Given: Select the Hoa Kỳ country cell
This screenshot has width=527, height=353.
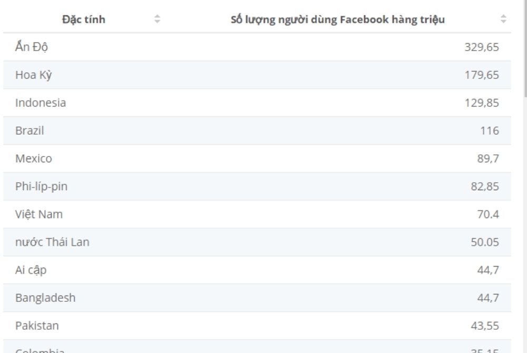Looking at the screenshot, I should [33, 75].
